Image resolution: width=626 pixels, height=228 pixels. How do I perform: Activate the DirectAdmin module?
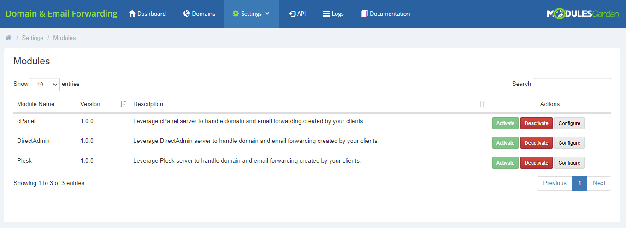coord(505,143)
